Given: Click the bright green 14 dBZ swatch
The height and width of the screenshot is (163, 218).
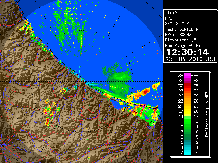Looking at the screenshot, I should pyautogui.click(x=187, y=118).
